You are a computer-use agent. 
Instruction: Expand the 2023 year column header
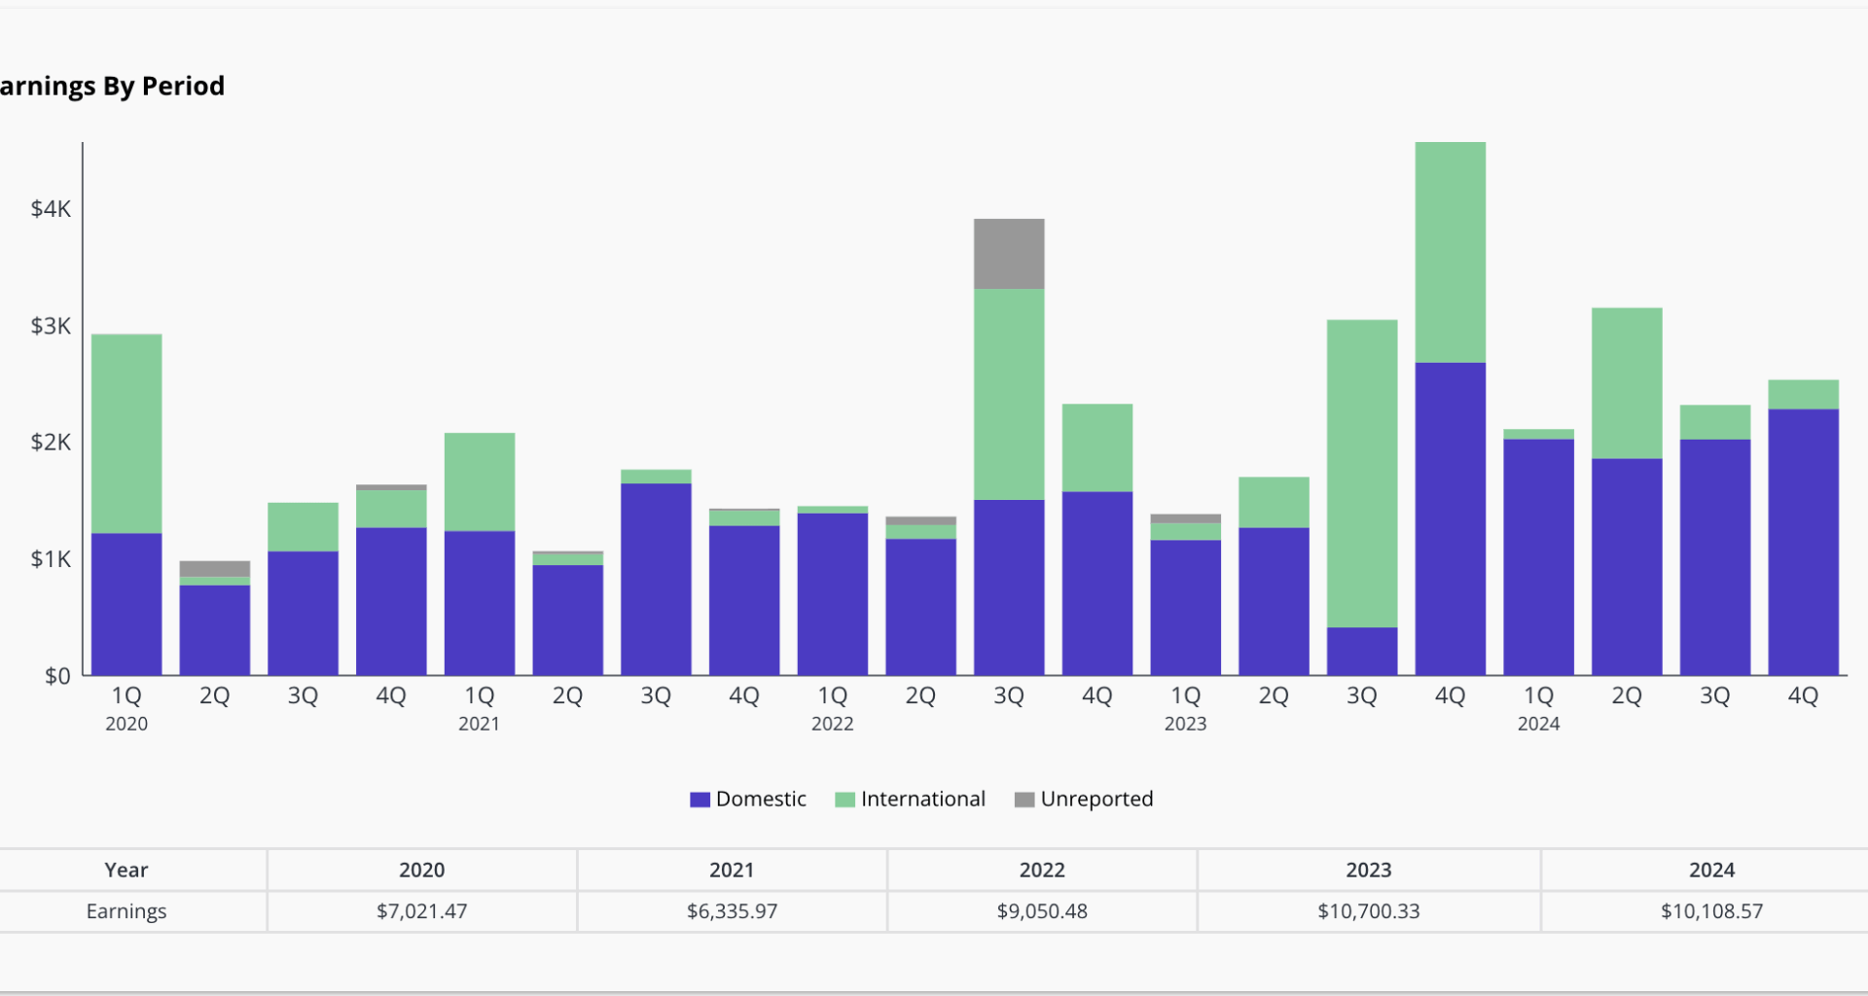(x=1368, y=870)
